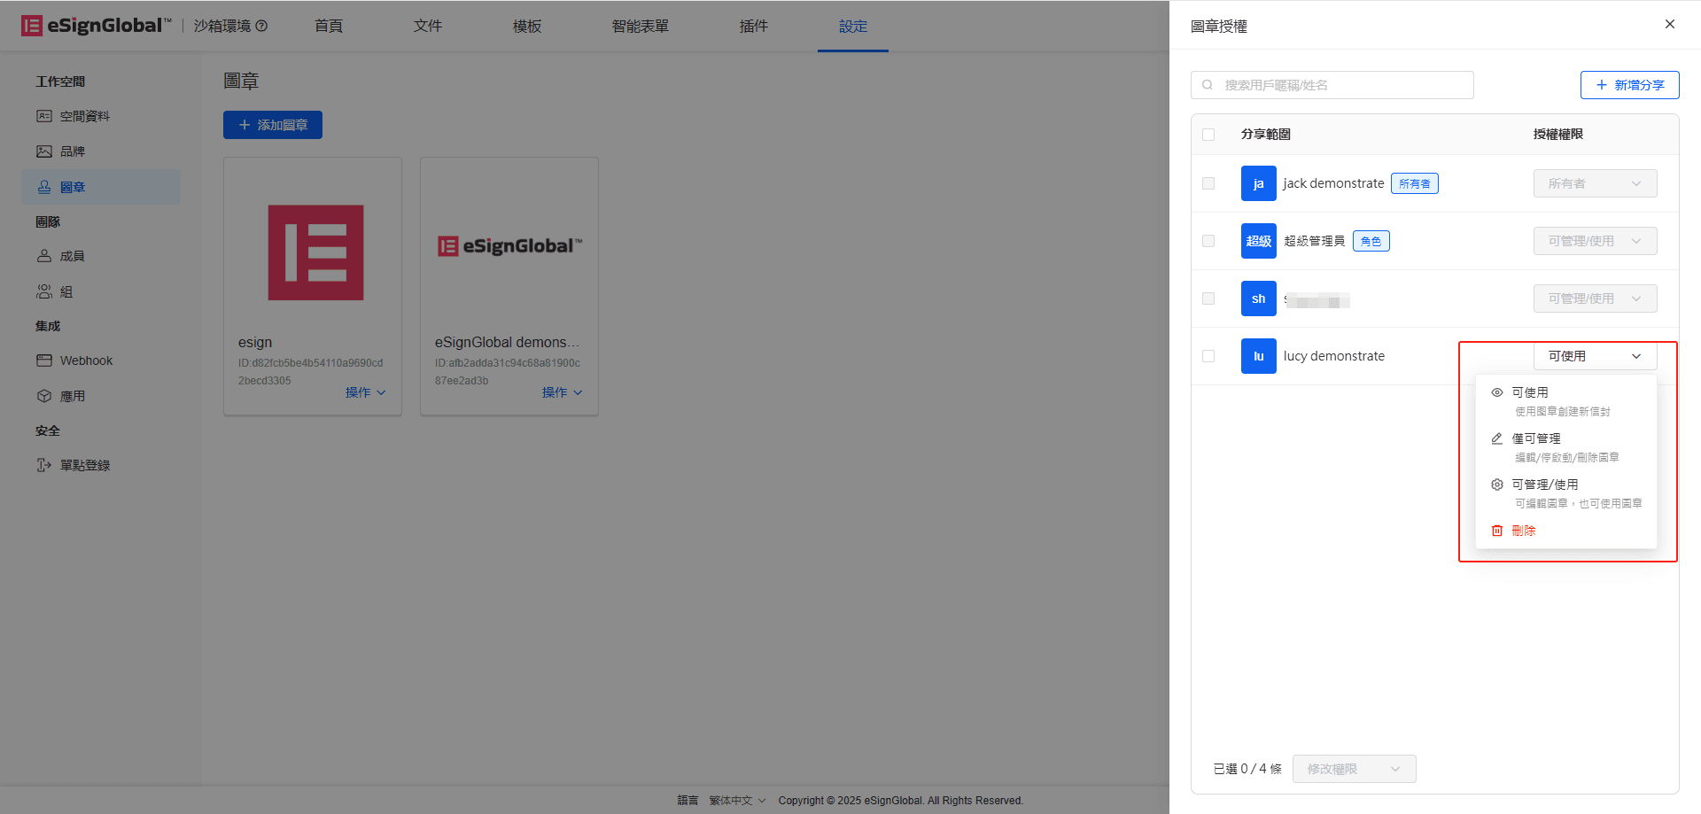Viewport: 1701px width, 814px height.
Task: Click the lucy demonstrate name
Action: [1333, 356]
